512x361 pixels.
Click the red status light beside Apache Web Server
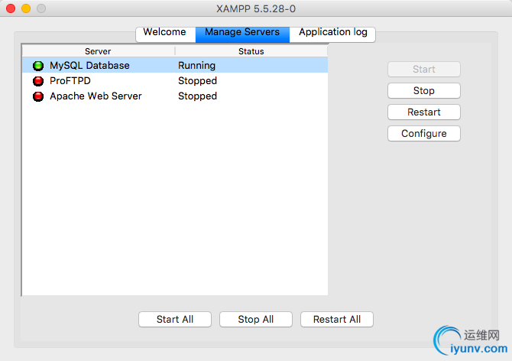click(x=38, y=96)
